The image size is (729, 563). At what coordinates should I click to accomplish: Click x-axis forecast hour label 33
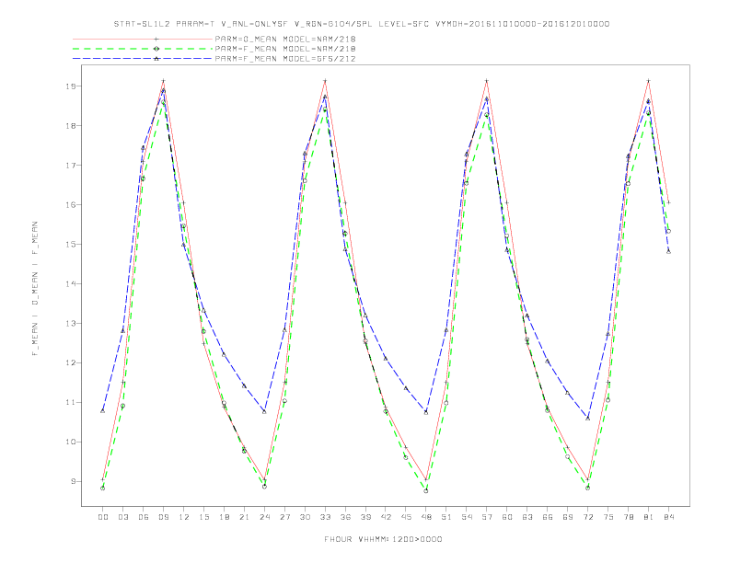(325, 517)
